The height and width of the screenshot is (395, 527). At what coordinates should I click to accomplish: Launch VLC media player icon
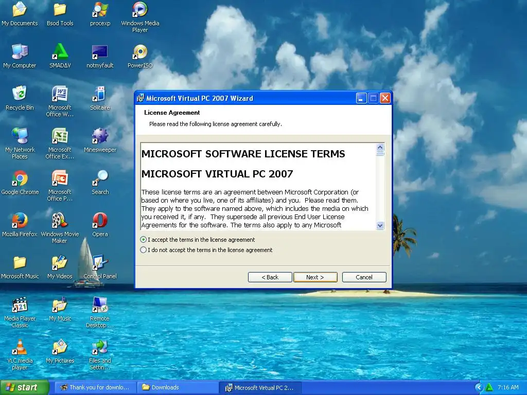coord(20,347)
